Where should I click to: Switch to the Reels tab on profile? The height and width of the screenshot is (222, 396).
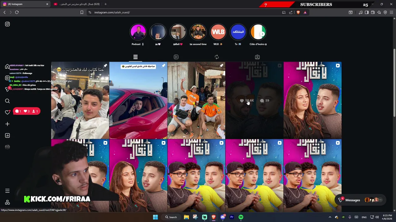click(x=176, y=57)
